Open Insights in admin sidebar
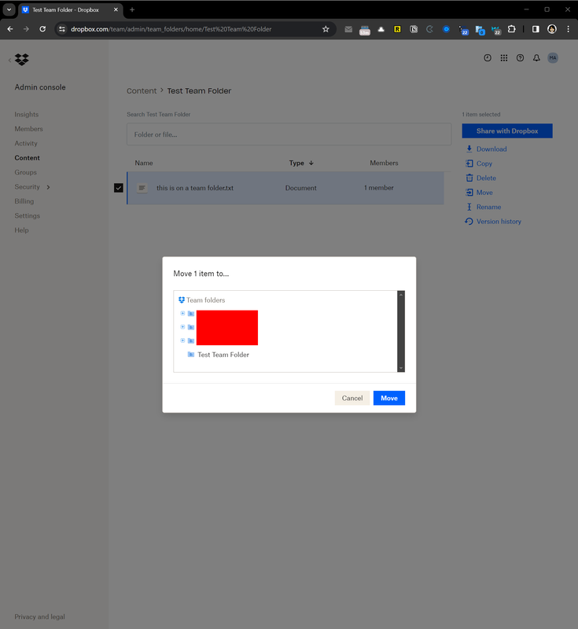578x629 pixels. pos(27,114)
